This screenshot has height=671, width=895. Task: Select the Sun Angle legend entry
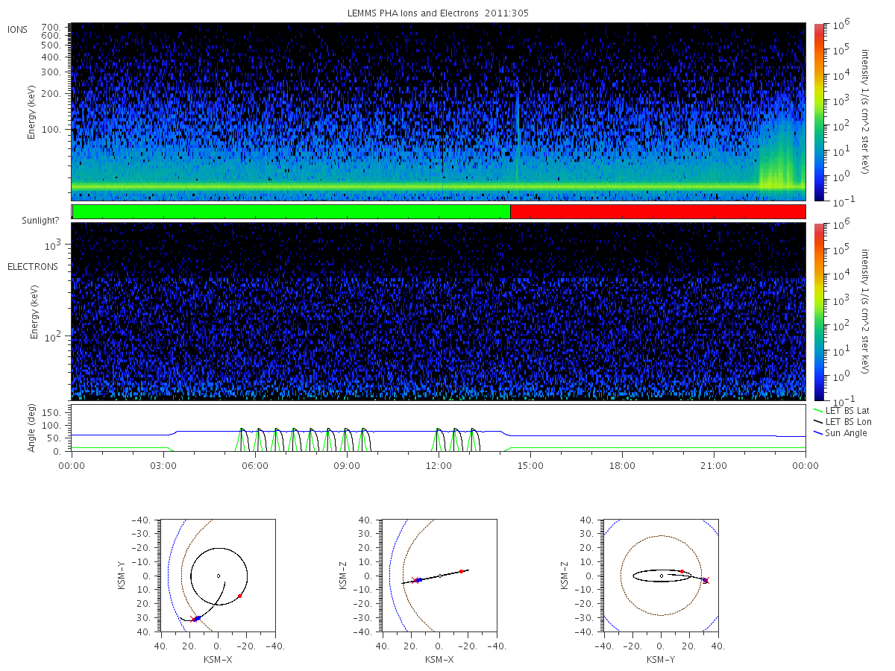pyautogui.click(x=841, y=433)
